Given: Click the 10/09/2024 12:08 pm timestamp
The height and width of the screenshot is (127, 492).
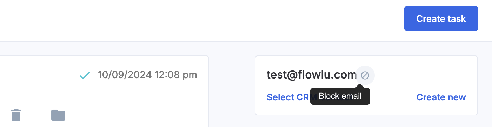Looking at the screenshot, I should pos(147,75).
